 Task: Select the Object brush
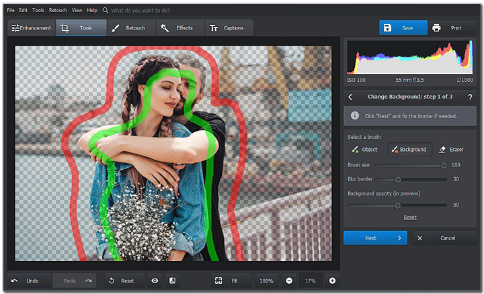(x=364, y=150)
